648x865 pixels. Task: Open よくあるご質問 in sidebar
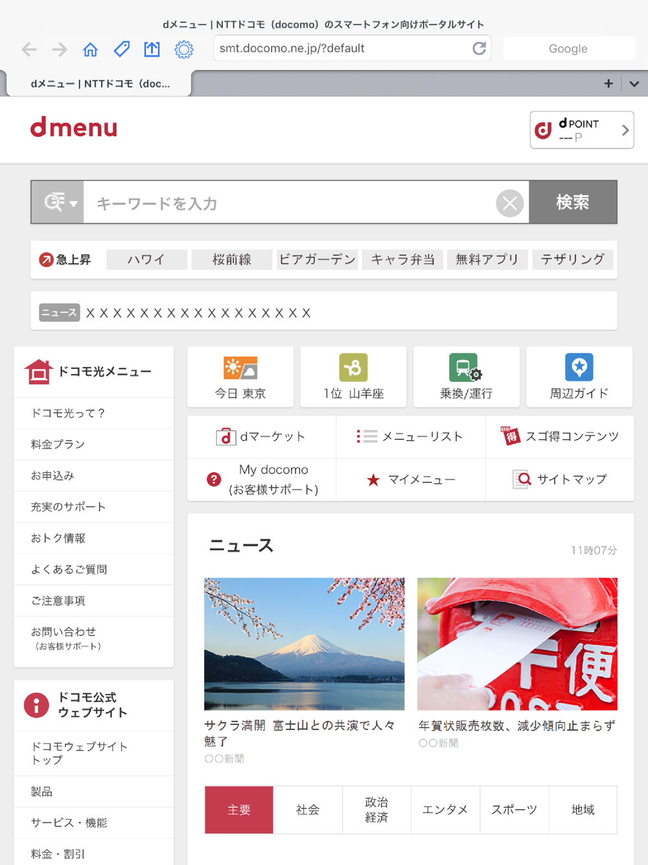94,569
